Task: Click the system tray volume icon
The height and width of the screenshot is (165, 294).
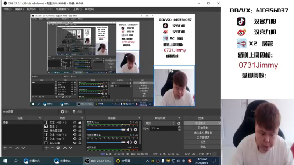Action: click(x=178, y=161)
